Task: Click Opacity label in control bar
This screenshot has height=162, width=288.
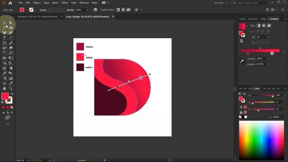Action: tap(70, 10)
